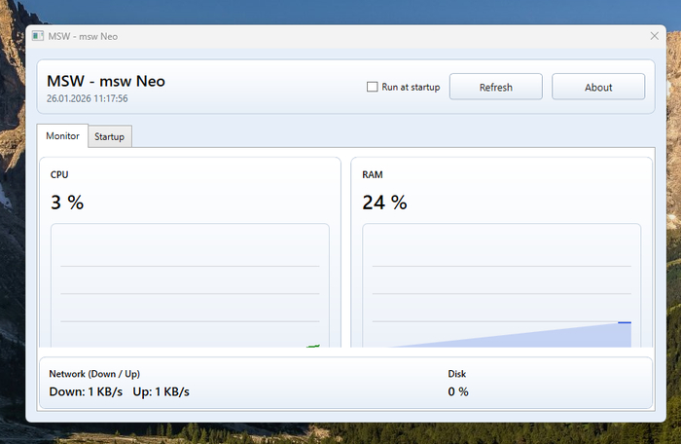Click the Up: 1 KB/s value
Screen dimensions: 681x444
click(161, 391)
